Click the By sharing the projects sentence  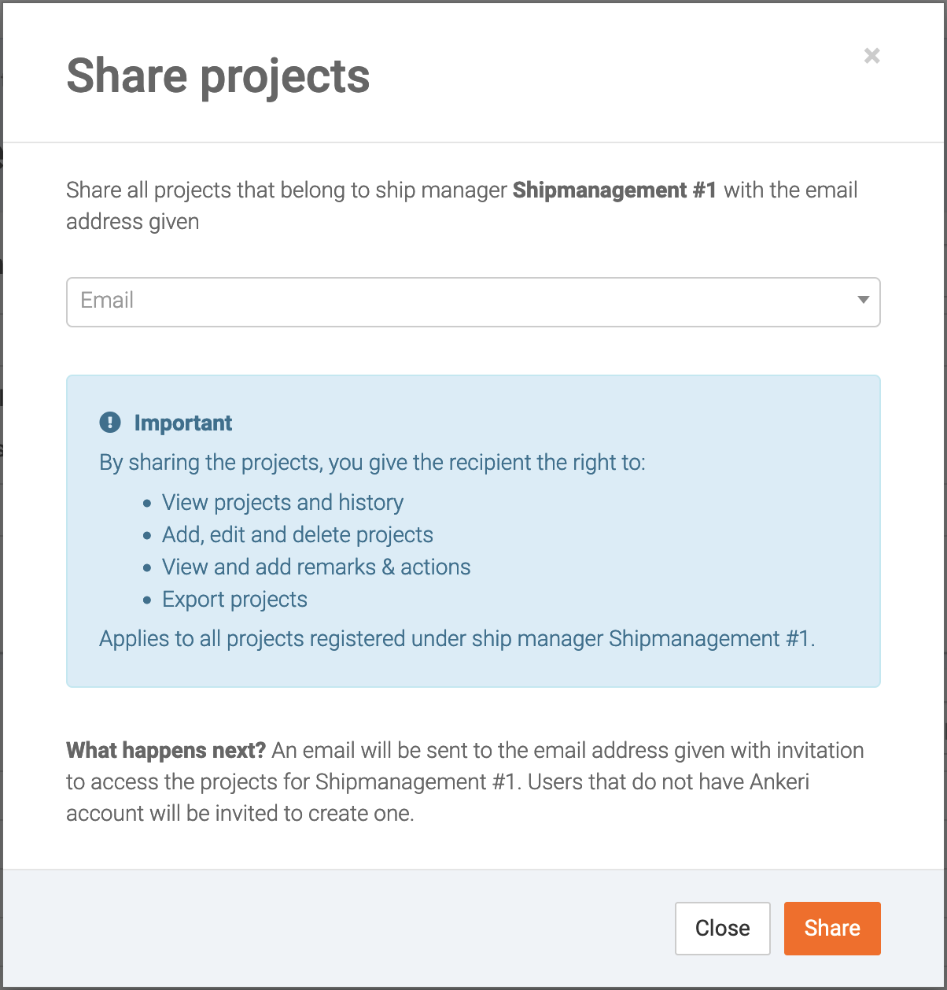[372, 462]
